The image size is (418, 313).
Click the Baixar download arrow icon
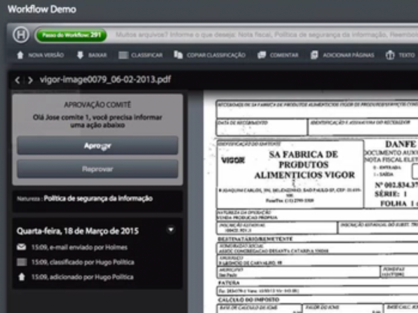80,55
